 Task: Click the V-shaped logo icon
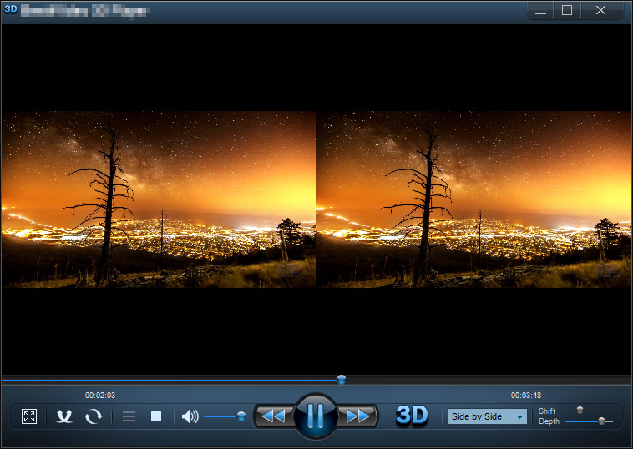click(x=64, y=416)
